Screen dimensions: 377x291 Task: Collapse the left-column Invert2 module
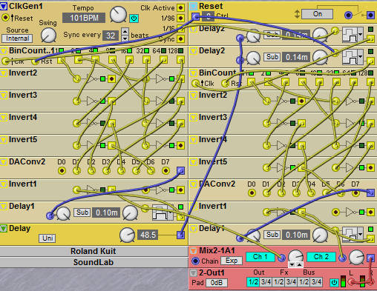3,73
